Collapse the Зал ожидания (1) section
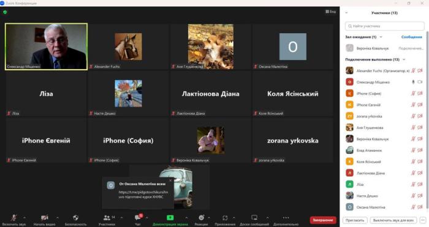Image resolution: width=429 pixels, height=227 pixels. pos(381,37)
